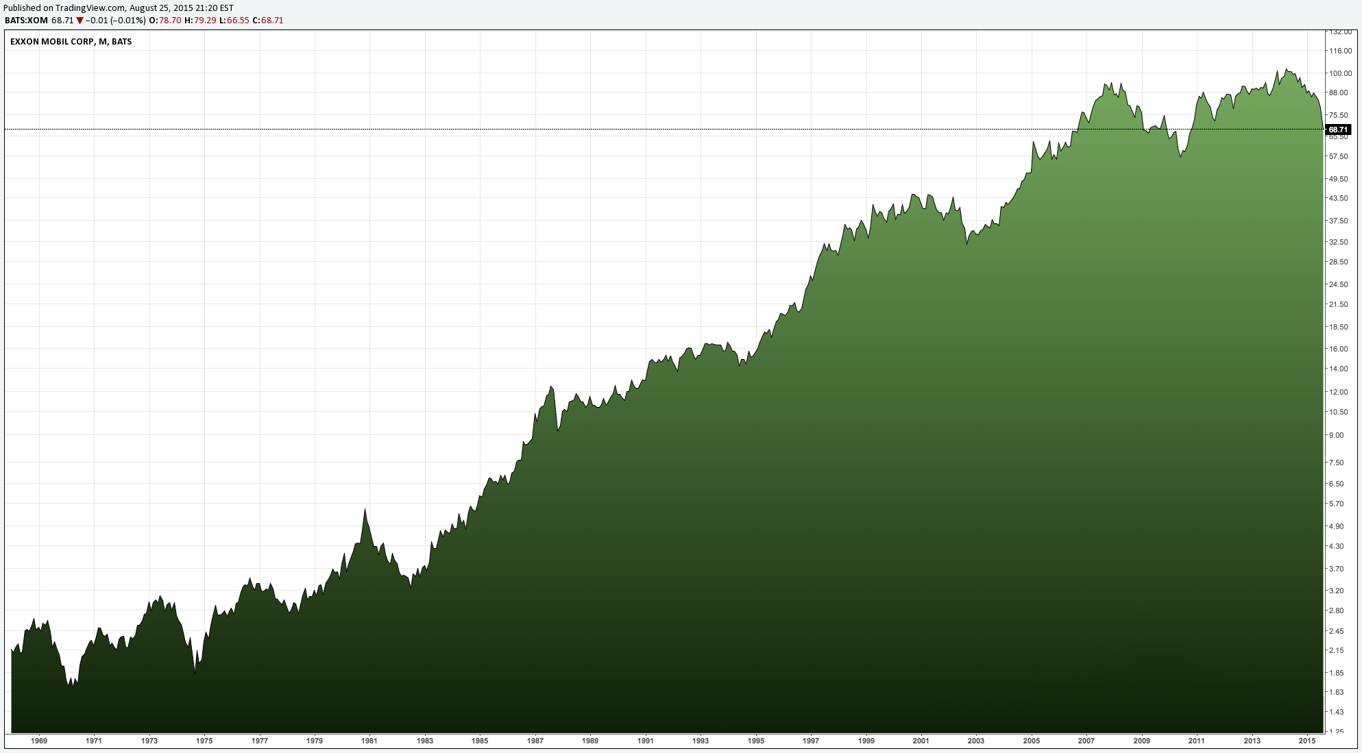Click the red down-arrow change indicator
The width and height of the screenshot is (1362, 753).
coord(80,21)
